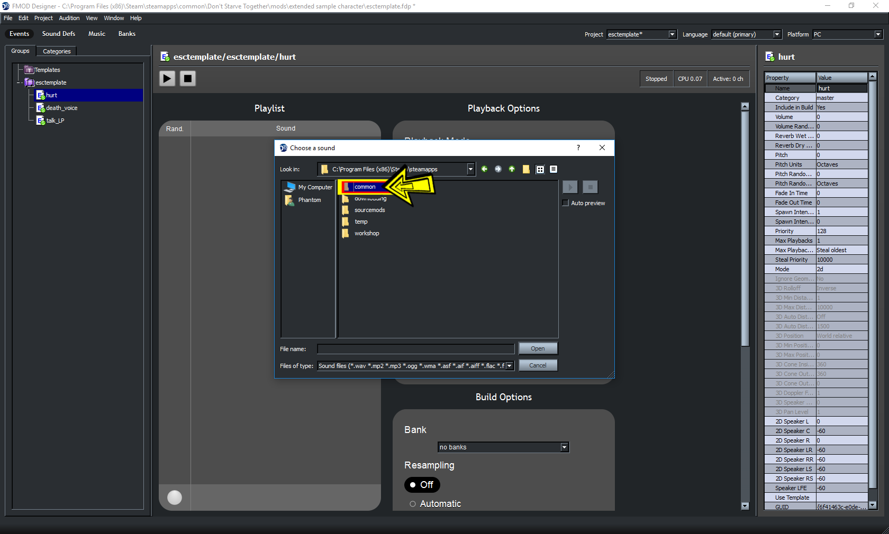Screen dimensions: 889x534
Task: Click the green parent directory up arrow
Action: tap(512, 169)
